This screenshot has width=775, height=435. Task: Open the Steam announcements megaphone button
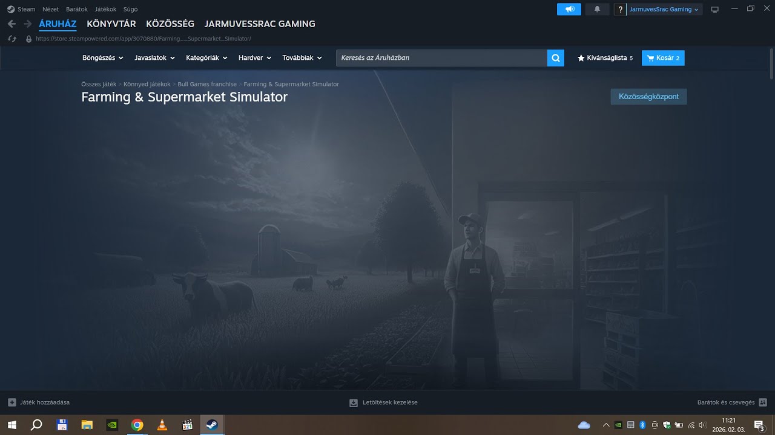tap(569, 9)
